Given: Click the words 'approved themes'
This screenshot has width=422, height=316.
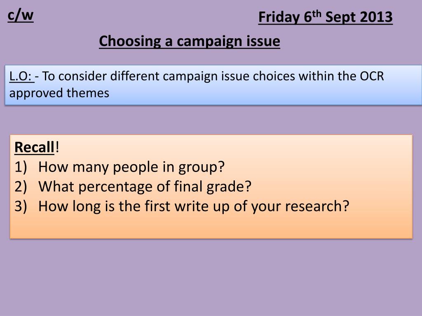Looking at the screenshot, I should click(59, 93).
